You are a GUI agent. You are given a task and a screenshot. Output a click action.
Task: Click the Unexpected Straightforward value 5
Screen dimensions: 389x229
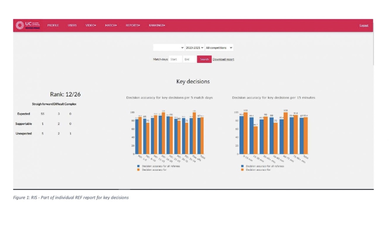[42, 133]
